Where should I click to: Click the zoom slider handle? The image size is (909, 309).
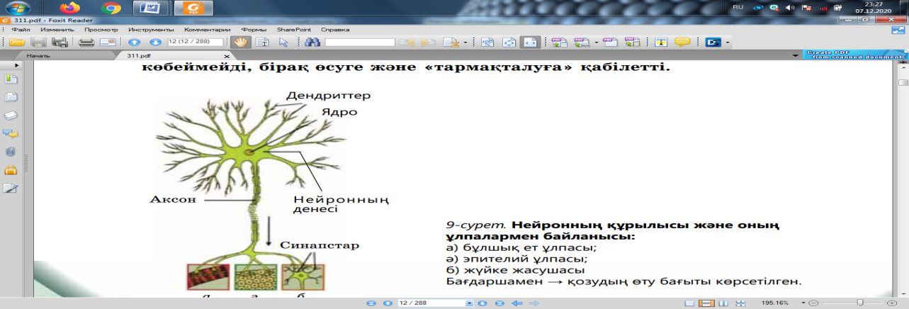(860, 302)
